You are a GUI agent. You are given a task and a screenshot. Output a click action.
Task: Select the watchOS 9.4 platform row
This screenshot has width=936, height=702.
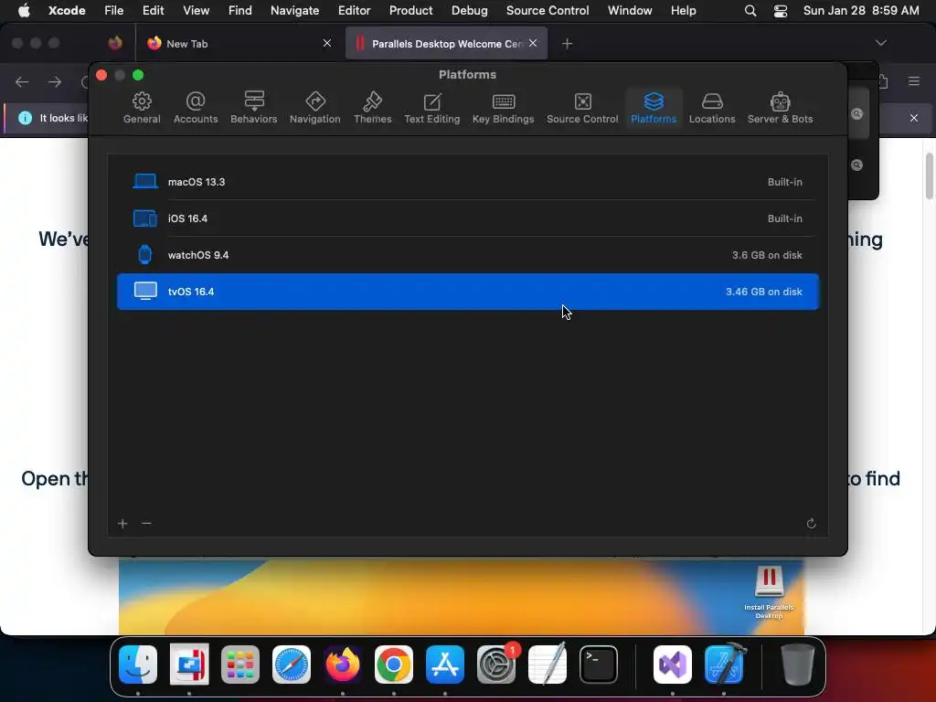468,255
